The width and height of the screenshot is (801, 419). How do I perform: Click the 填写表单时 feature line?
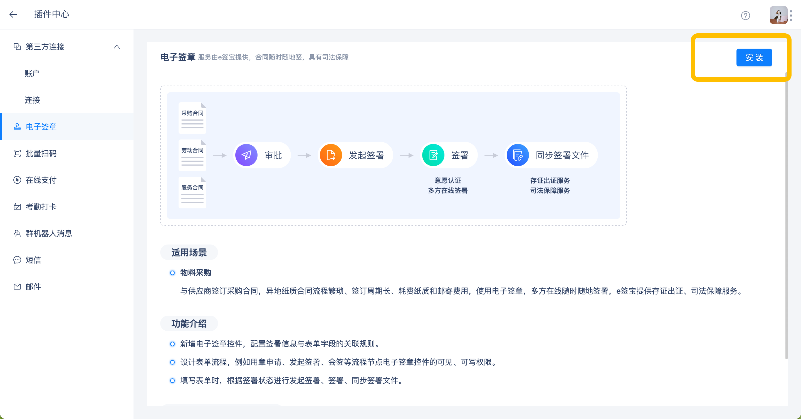click(x=292, y=380)
